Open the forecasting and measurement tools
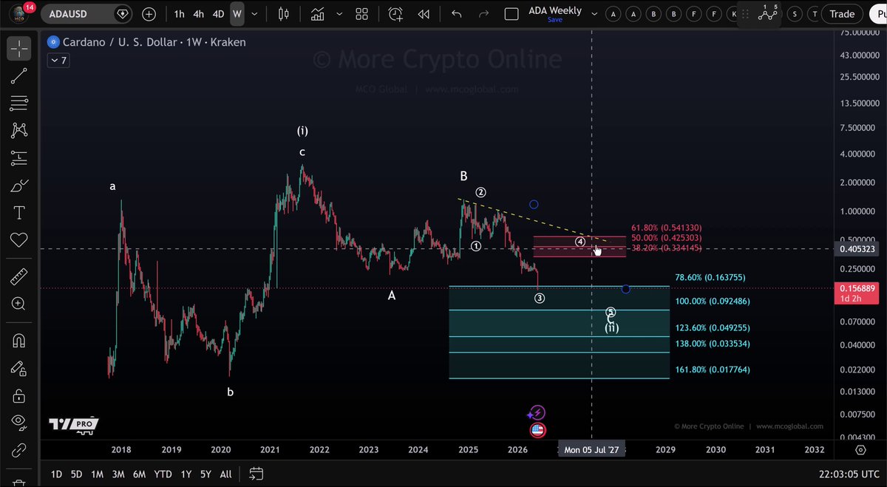887x487 pixels. tap(18, 157)
